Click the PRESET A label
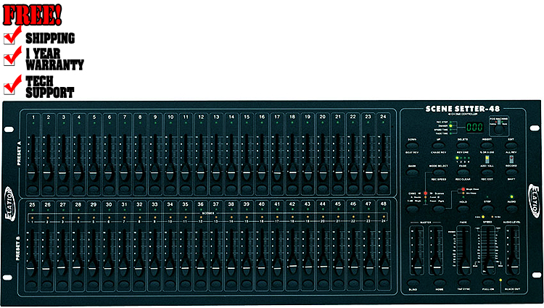This screenshot has width=544, height=308. click(20, 153)
